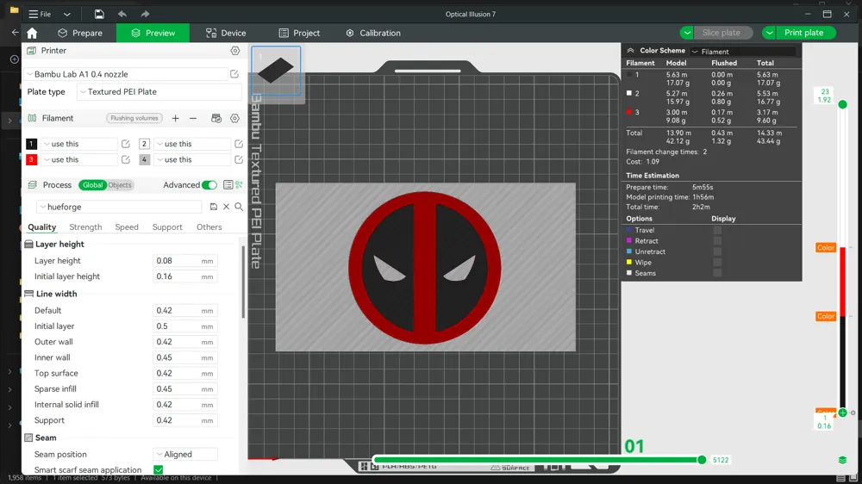Edit filament 2 preset icon
862x484 pixels.
239,144
